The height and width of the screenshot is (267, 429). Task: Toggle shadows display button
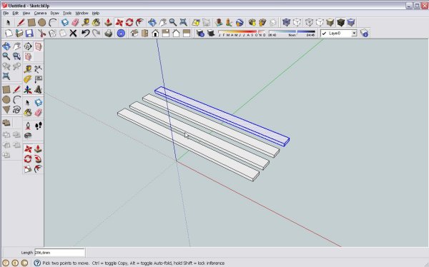(211, 34)
